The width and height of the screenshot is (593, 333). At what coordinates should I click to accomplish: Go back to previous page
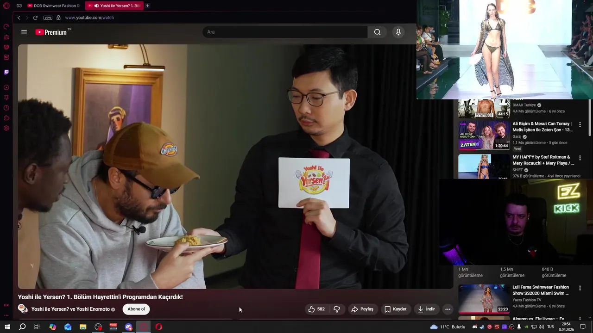coord(19,18)
